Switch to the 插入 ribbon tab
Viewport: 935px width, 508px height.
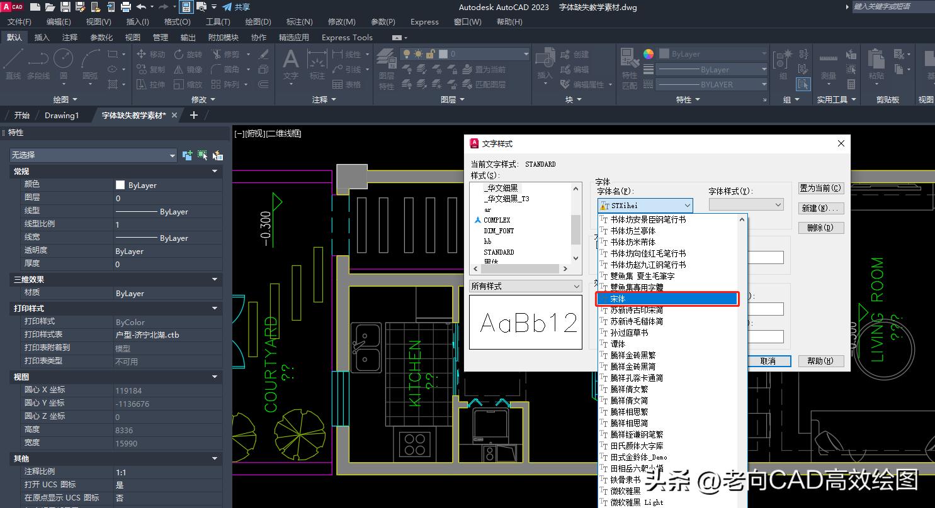(x=42, y=37)
